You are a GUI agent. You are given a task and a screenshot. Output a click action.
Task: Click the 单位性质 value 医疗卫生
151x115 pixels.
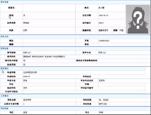[x=103, y=104]
